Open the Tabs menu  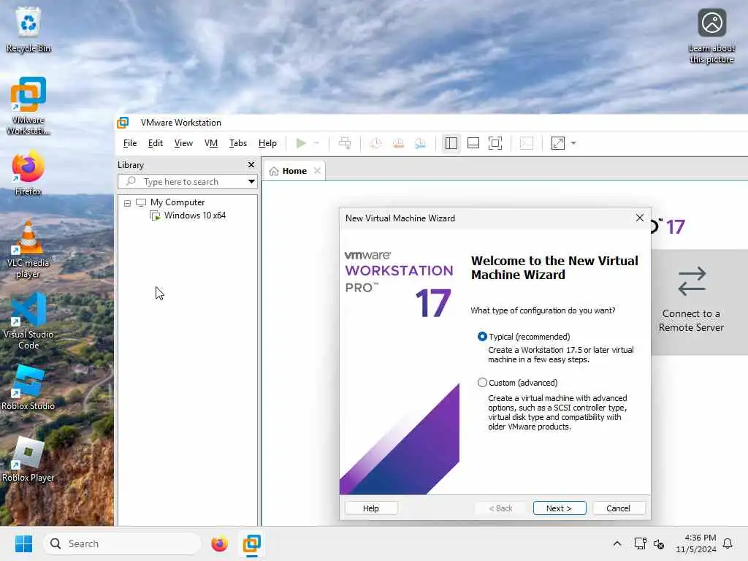(237, 143)
